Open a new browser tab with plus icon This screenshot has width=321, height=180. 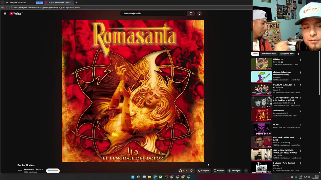[76, 2]
